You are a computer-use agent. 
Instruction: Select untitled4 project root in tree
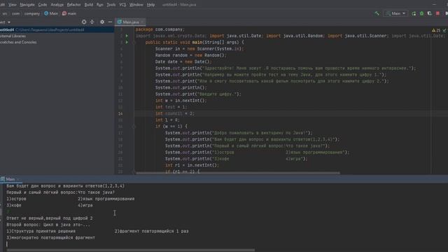(x=57, y=29)
